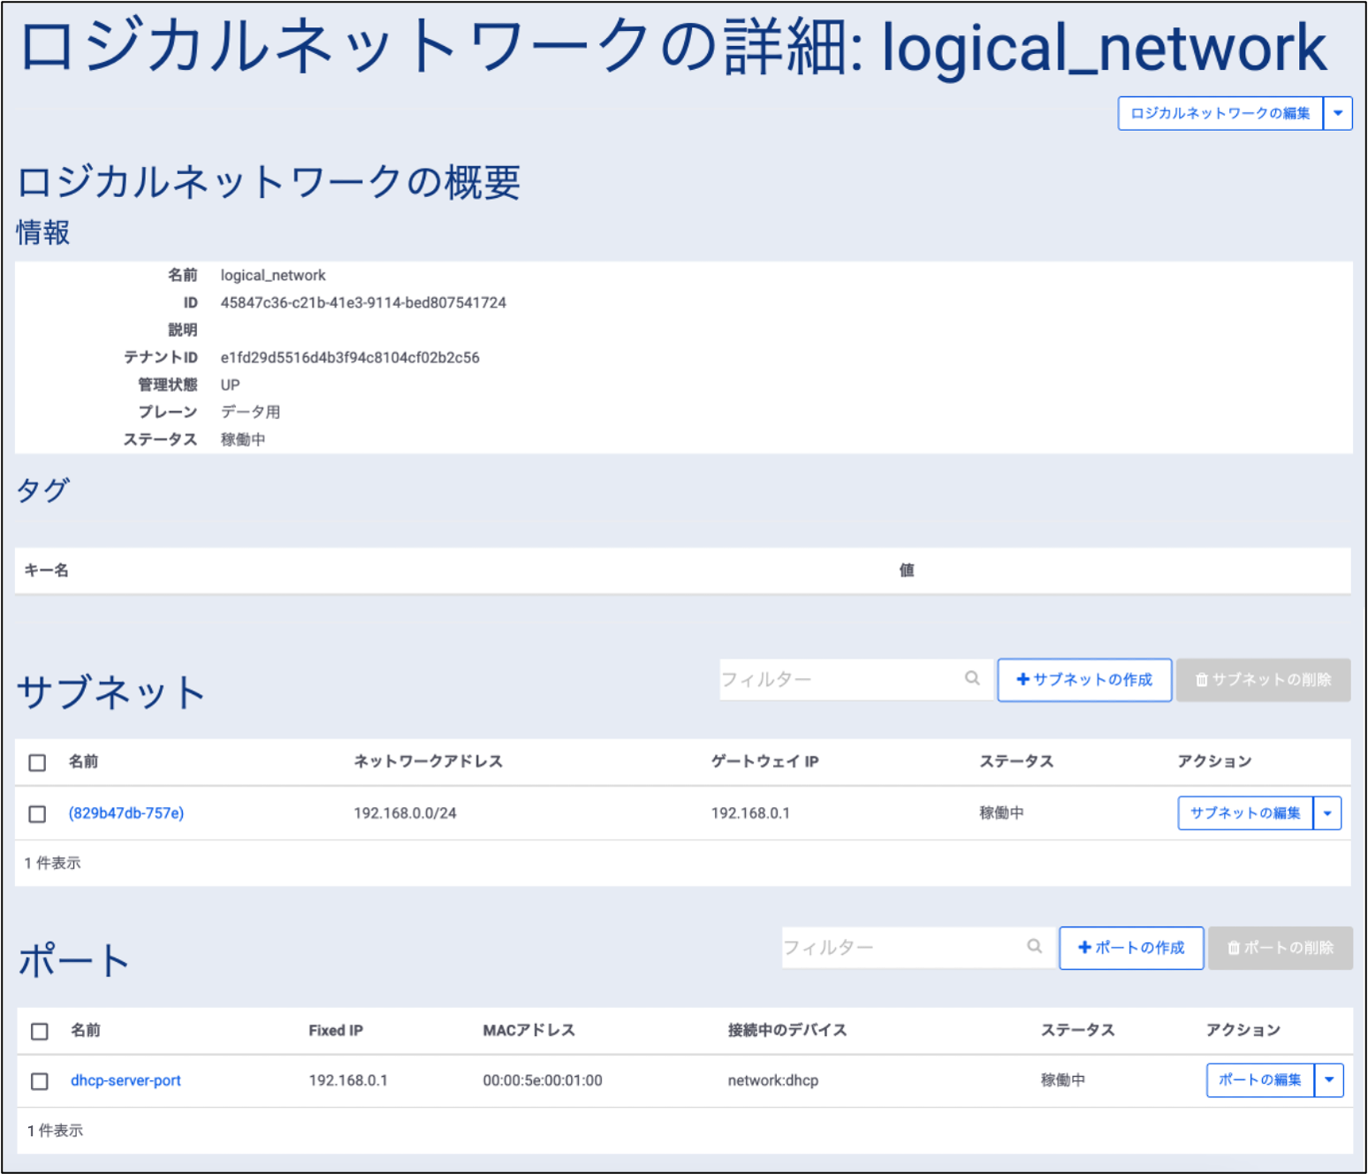1368x1174 pixels.
Task: Toggle select-all checkbox in the port table
Action: pos(40,1031)
